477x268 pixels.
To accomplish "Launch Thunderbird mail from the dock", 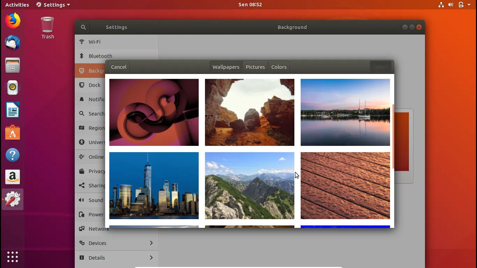I will point(13,43).
